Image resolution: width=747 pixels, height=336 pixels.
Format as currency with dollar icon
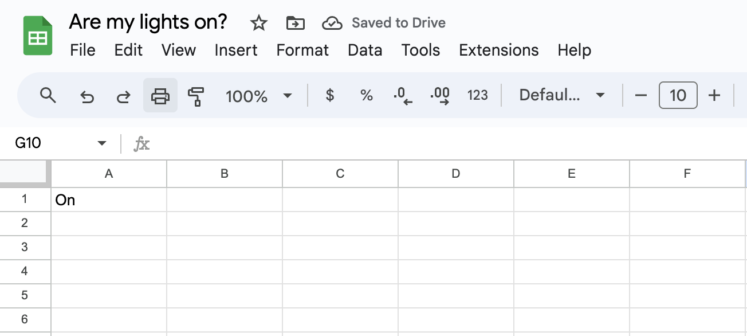coord(329,96)
